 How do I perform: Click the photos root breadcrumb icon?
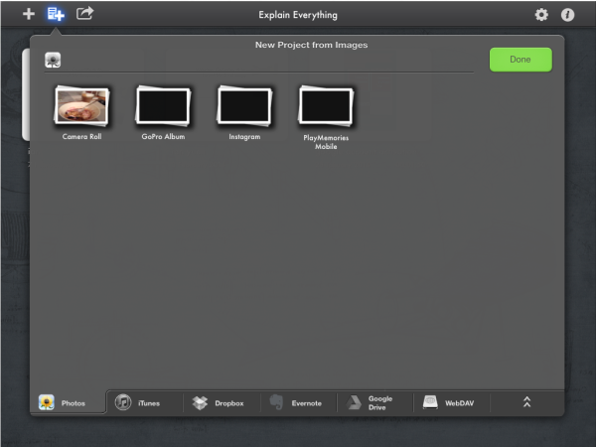53,60
